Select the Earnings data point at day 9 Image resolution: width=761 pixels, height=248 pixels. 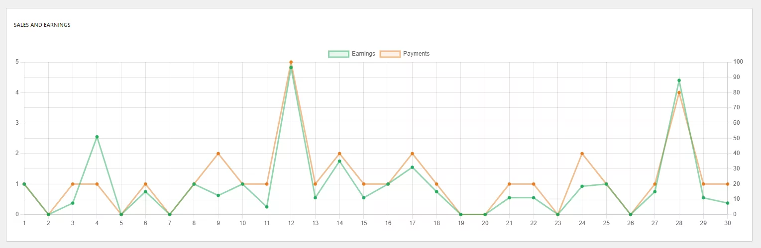[218, 195]
